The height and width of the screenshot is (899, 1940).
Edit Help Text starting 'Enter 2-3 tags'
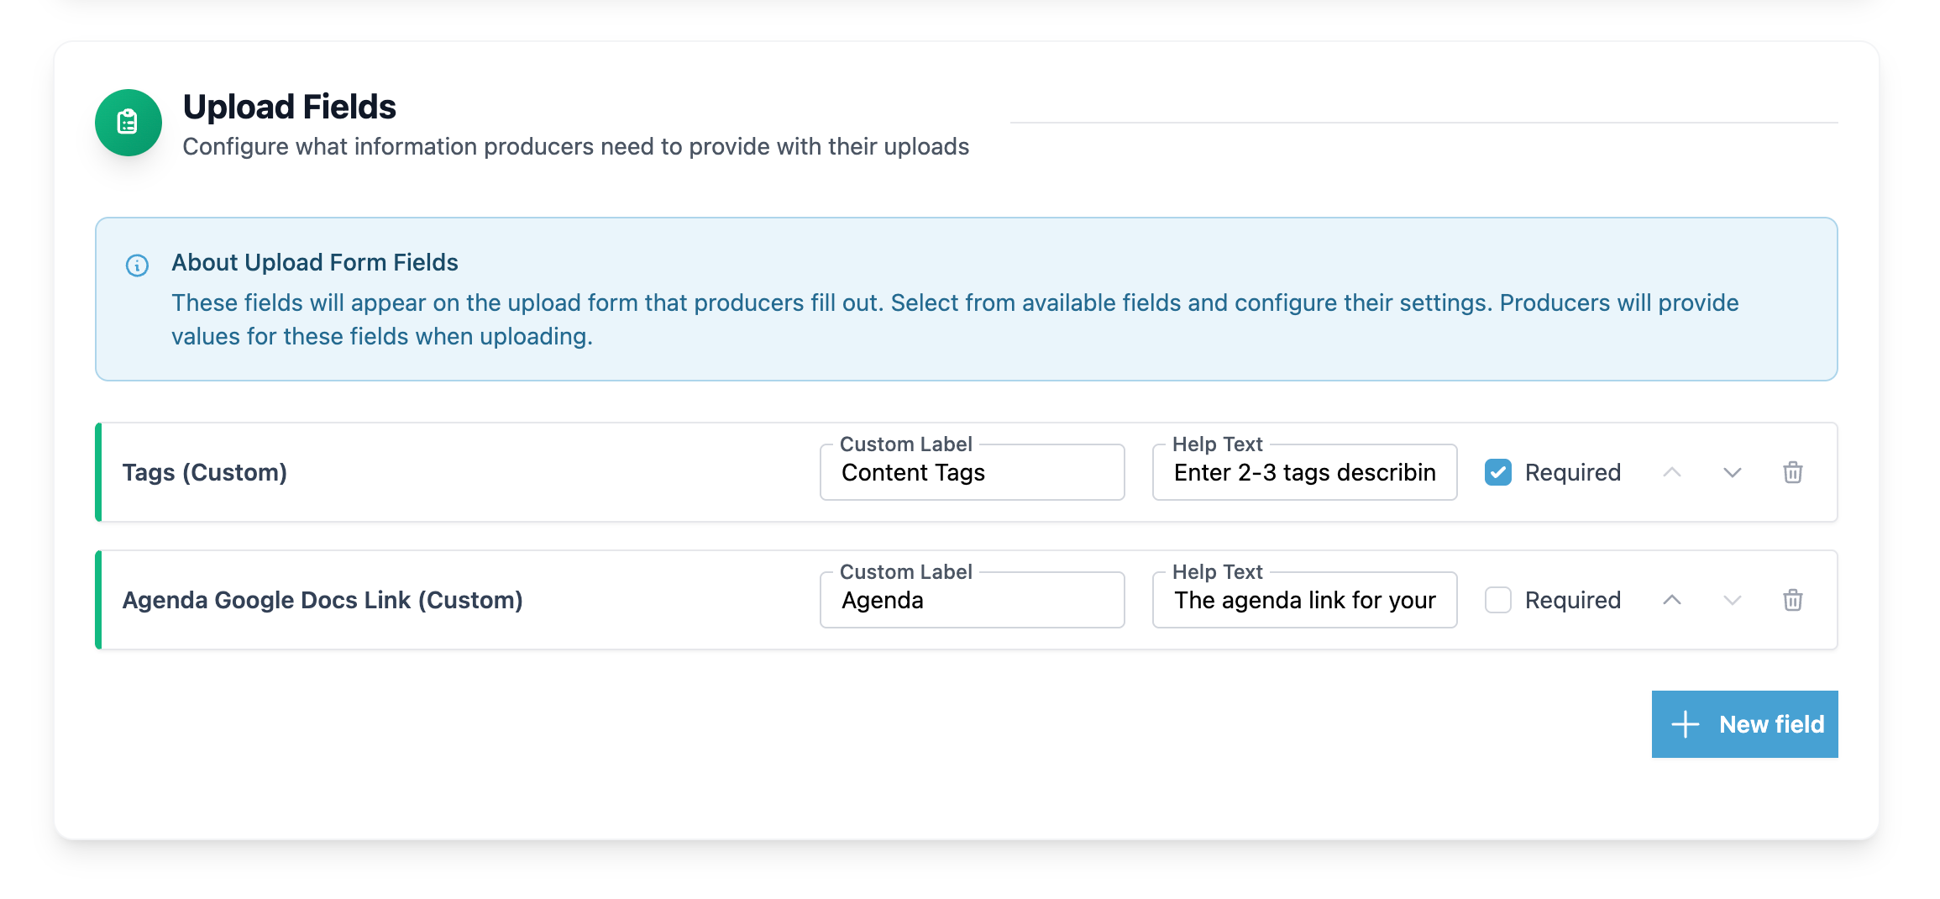tap(1305, 472)
